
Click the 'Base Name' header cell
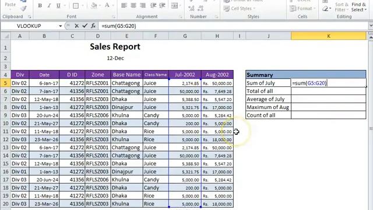tap(127, 75)
